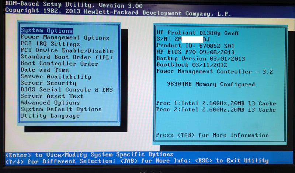This screenshot has height=173, width=295.
Task: Select Date and Time entry
Action: 45,70
